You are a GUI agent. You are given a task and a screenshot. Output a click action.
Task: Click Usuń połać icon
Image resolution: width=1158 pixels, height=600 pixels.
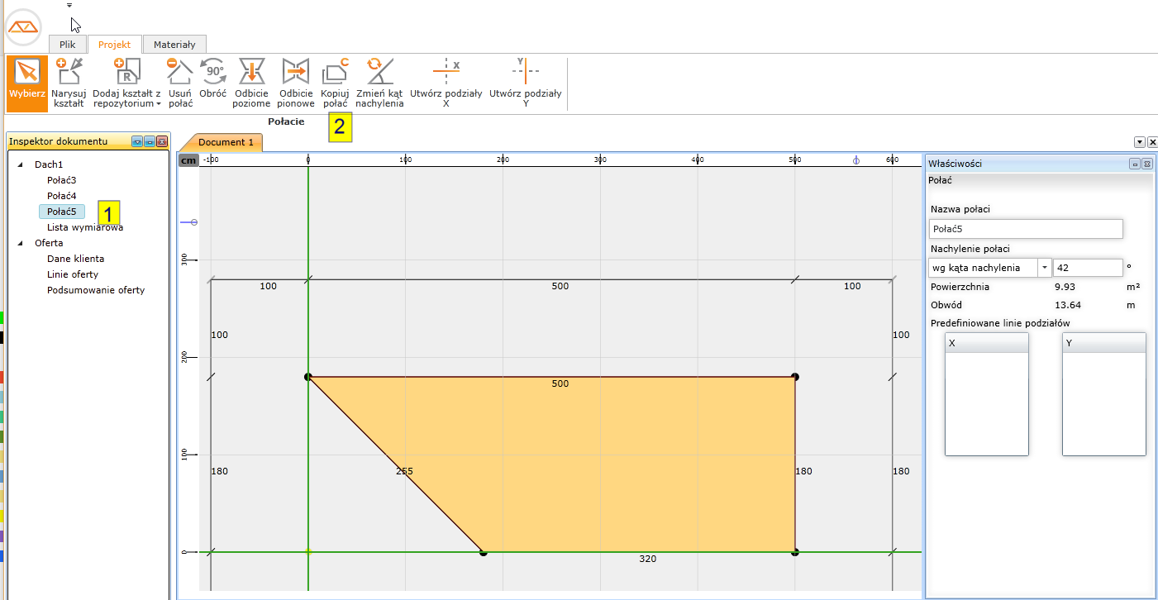(x=180, y=83)
